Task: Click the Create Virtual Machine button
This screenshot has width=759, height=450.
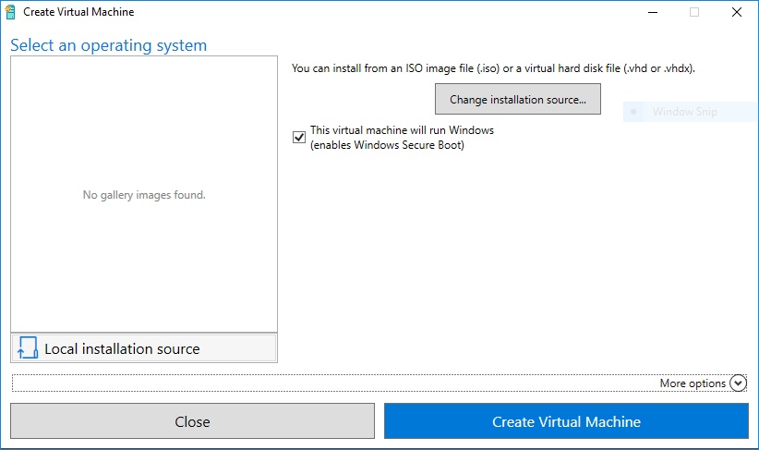Action: (566, 421)
